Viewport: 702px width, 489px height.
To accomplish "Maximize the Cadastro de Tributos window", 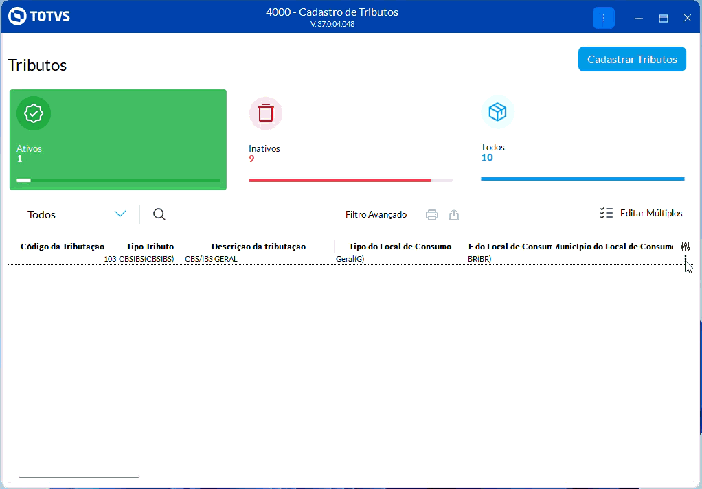I will tap(664, 19).
